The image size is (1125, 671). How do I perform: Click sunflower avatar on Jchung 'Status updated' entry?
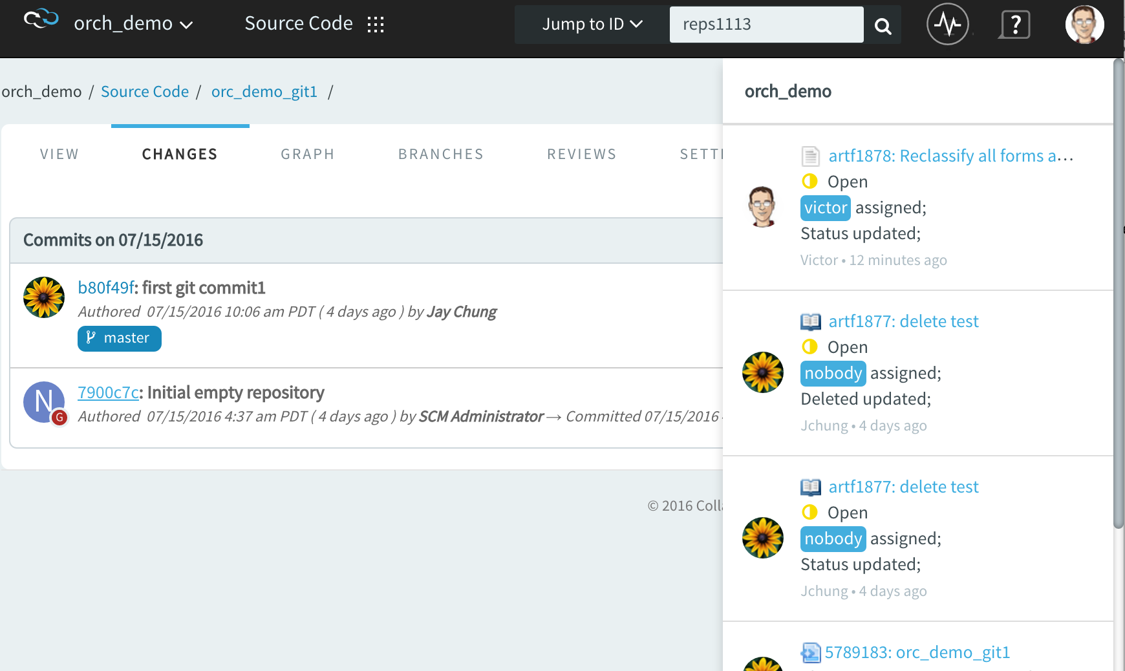pyautogui.click(x=763, y=538)
